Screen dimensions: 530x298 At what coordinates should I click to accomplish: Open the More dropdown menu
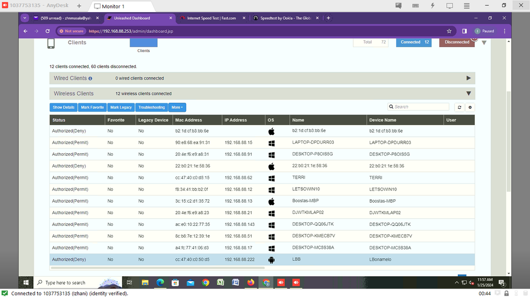tap(177, 107)
